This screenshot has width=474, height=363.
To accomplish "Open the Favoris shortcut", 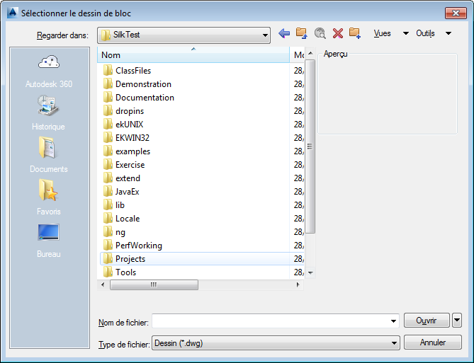I will click(48, 197).
